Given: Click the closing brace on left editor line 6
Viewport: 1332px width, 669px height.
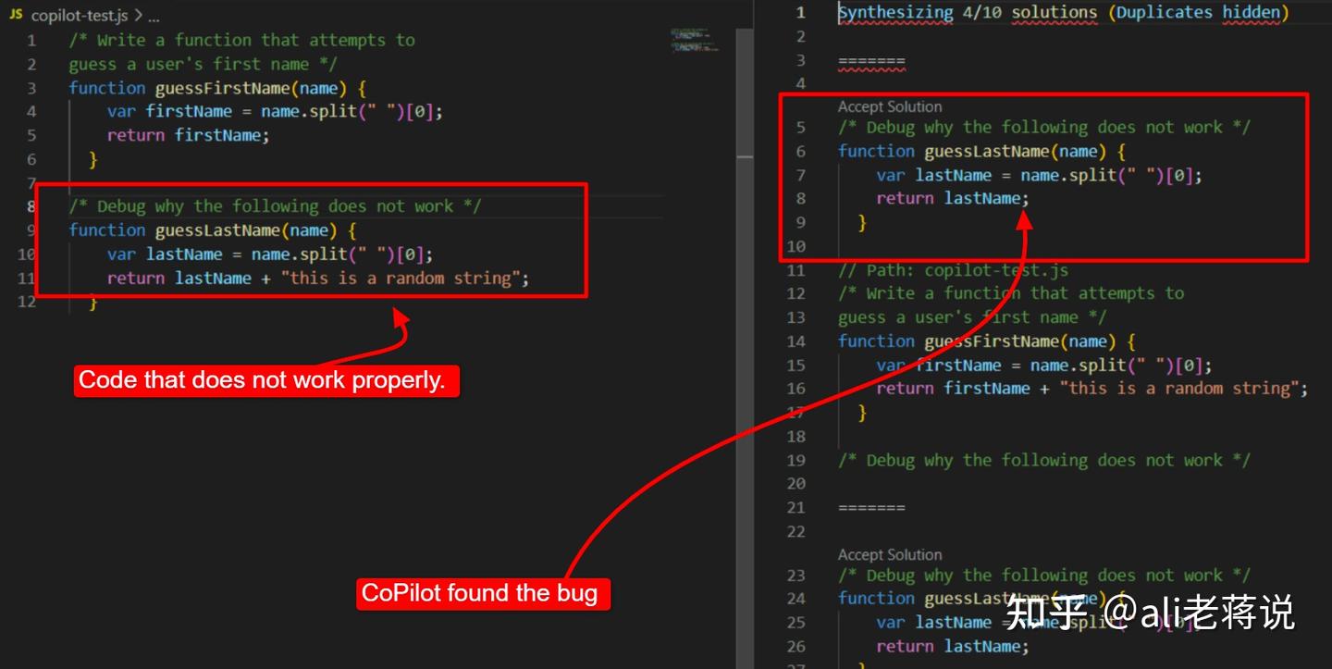Looking at the screenshot, I should (x=92, y=159).
